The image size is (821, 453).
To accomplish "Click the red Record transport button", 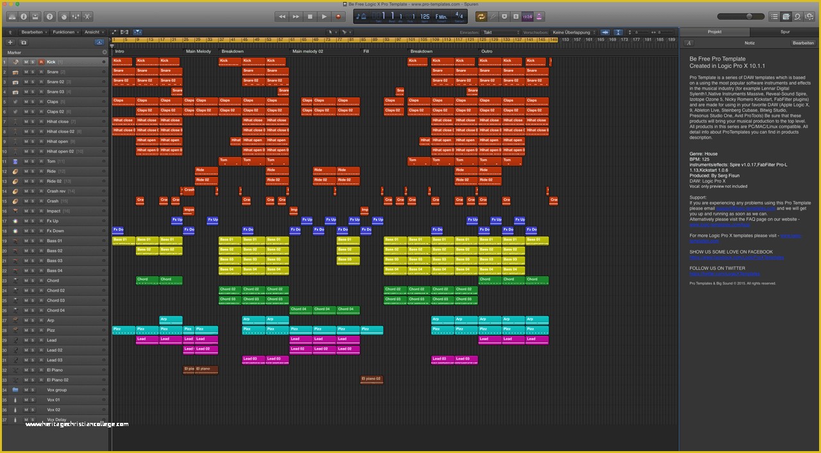I will coord(339,16).
